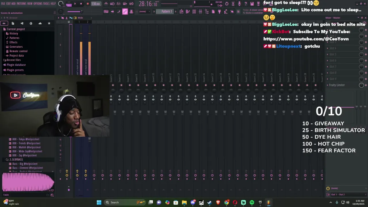This screenshot has height=207, width=368.
Task: Click the browser search magnifier icon
Action: [52, 195]
